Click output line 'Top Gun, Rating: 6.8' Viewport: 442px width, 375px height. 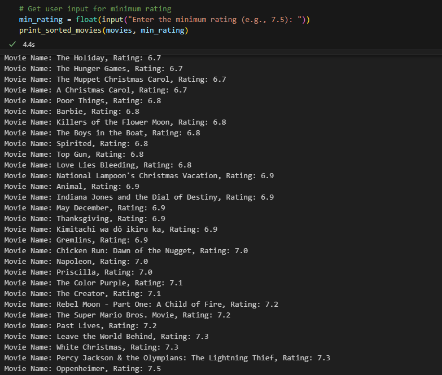pos(74,155)
